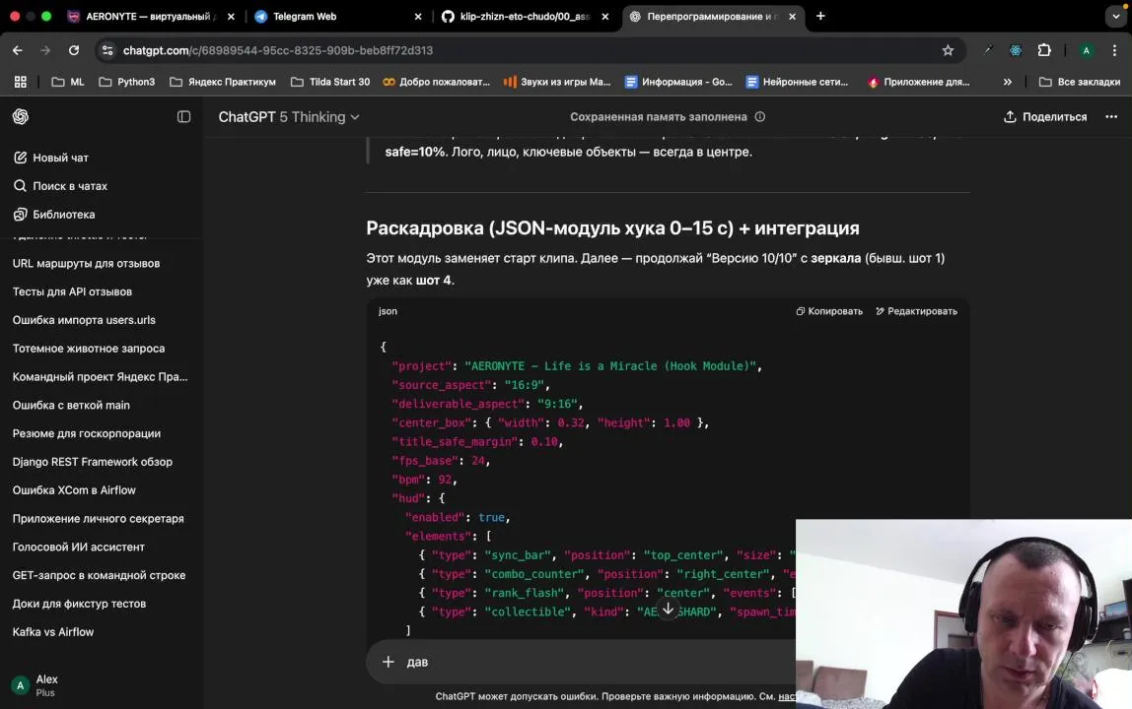Open chat Тотемное животное запроса
Viewport: 1132px width, 709px height.
tap(89, 349)
